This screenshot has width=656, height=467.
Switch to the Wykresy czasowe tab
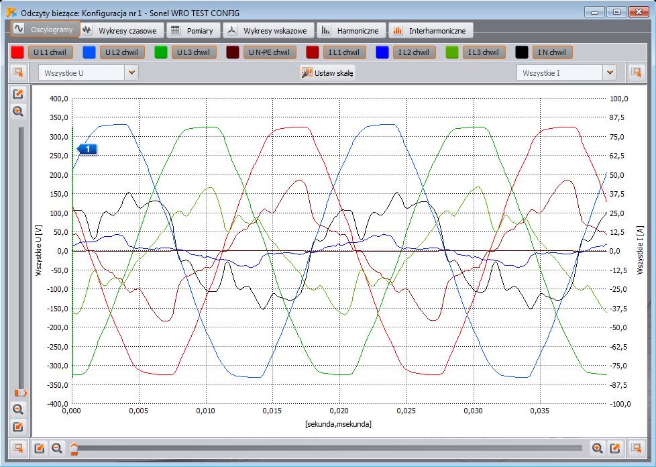(x=121, y=31)
